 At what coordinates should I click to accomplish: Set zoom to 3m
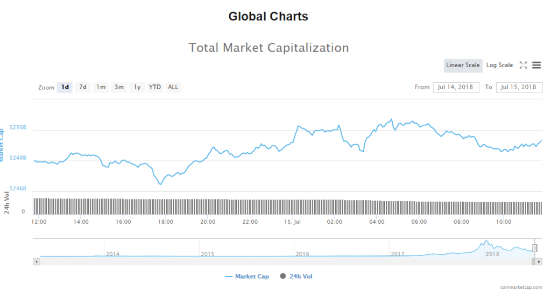click(119, 87)
